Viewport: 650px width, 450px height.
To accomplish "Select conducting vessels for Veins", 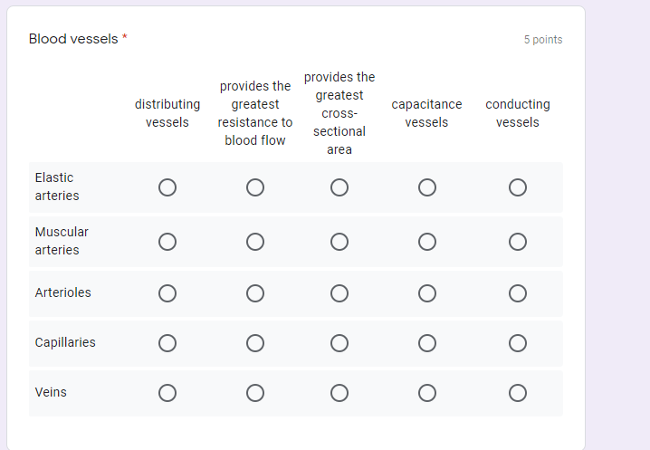I will coord(518,393).
